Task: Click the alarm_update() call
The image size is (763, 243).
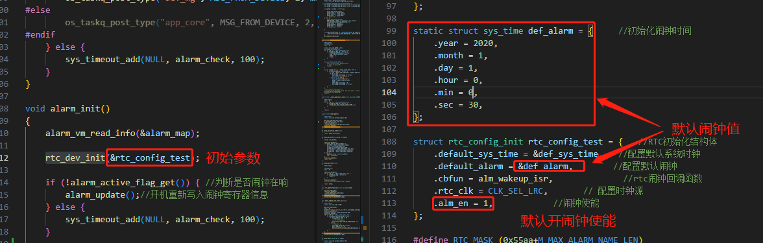Action: (x=101, y=195)
